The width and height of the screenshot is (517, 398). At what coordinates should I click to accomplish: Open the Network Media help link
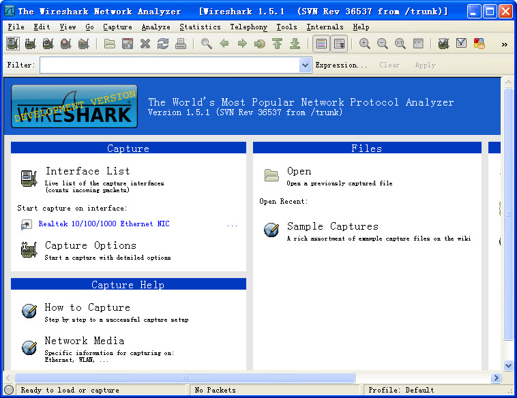coord(85,341)
